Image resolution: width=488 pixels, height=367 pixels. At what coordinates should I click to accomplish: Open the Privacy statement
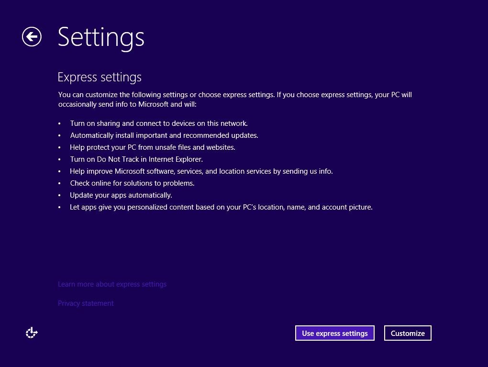click(x=86, y=303)
